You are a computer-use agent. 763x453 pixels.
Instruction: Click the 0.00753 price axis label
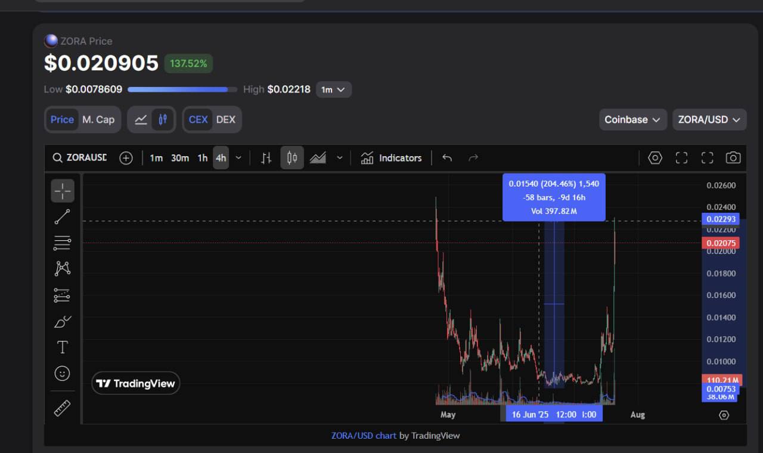tap(721, 389)
